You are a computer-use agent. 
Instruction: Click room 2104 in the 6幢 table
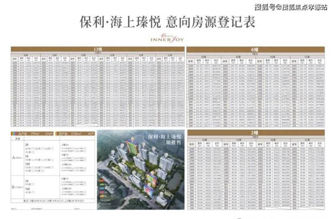(191, 66)
